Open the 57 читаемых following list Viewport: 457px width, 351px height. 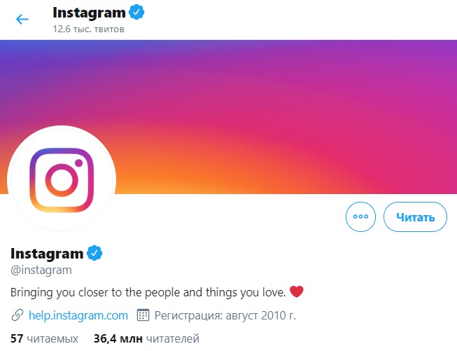44,338
